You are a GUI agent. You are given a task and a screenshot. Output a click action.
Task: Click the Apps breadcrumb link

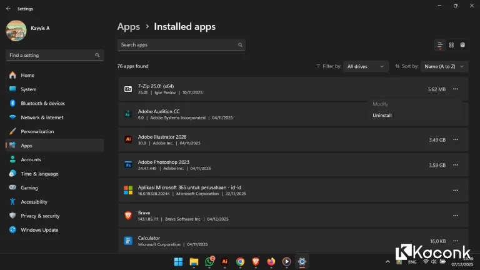click(x=129, y=27)
